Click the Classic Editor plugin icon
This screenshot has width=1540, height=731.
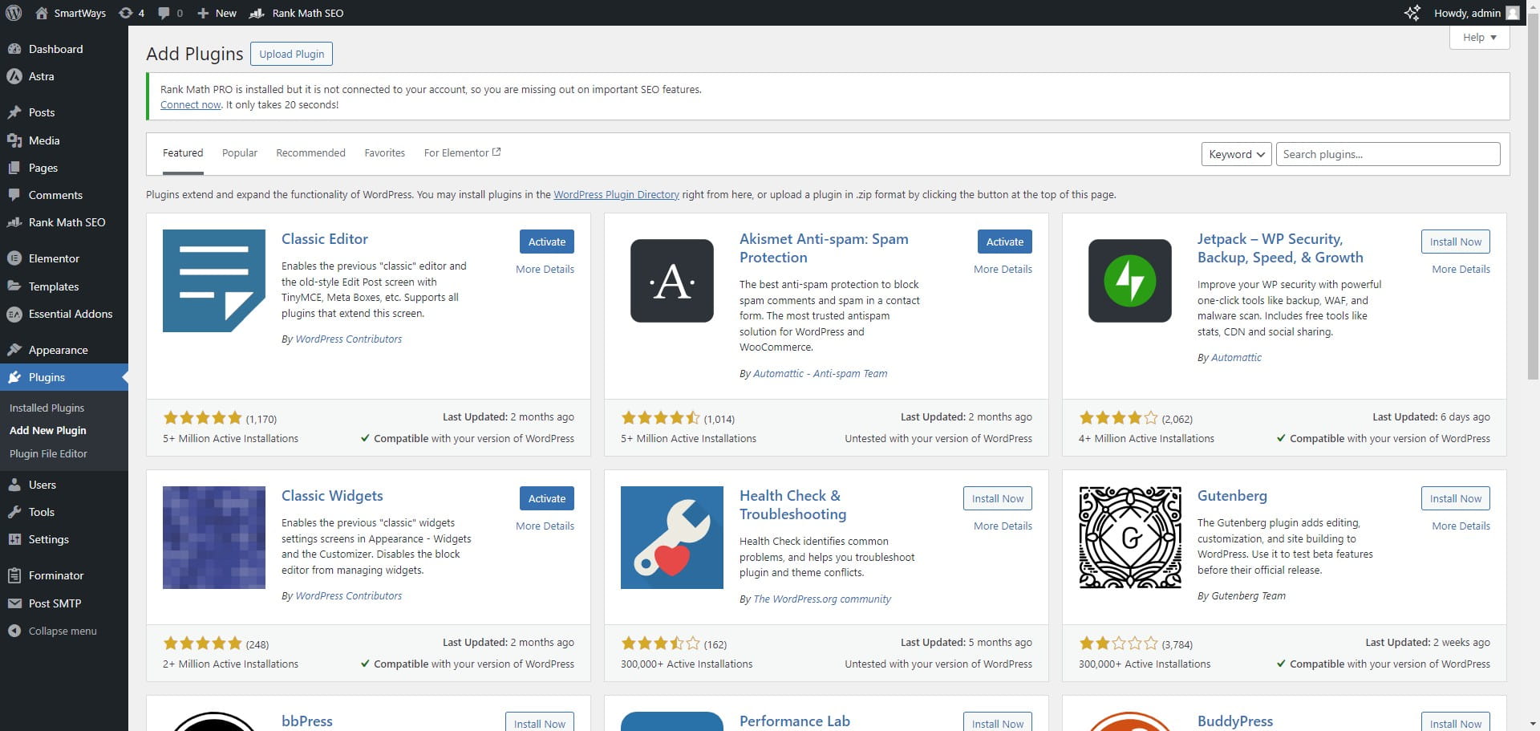(213, 281)
